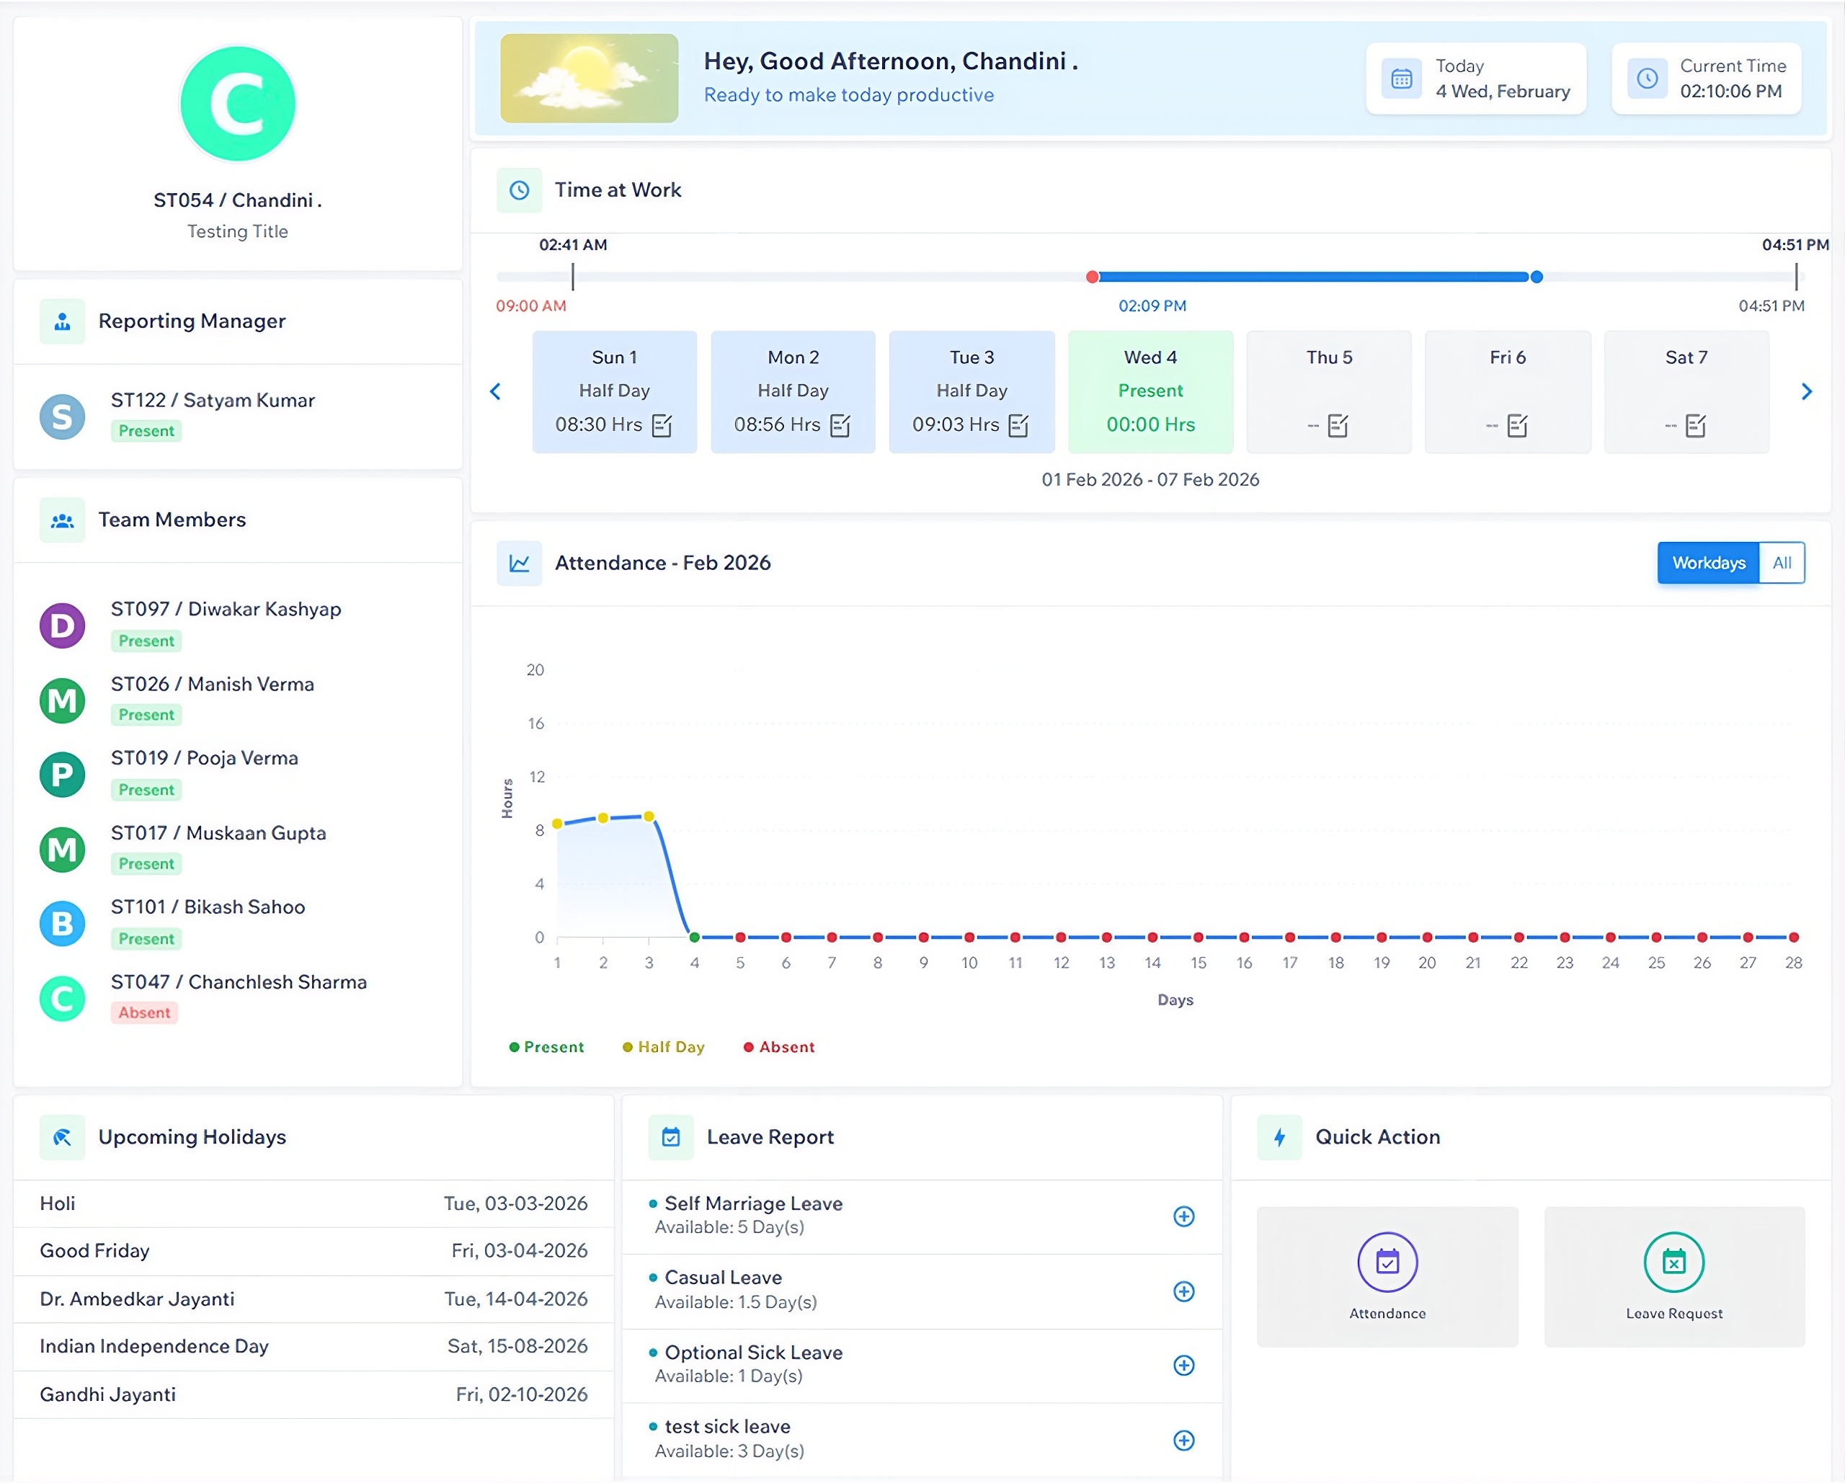
Task: Select the Wed 4 Present day card
Action: pyautogui.click(x=1150, y=391)
